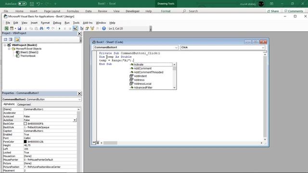The width and height of the screenshot is (308, 173).
Task: Select AdvancedFilter in the autocomplete list
Action: [x=151, y=87]
